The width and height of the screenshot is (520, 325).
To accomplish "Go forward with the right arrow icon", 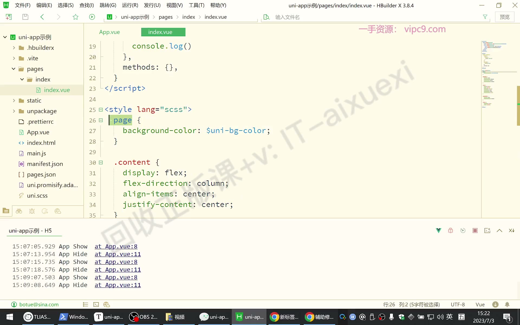I will (x=58, y=17).
